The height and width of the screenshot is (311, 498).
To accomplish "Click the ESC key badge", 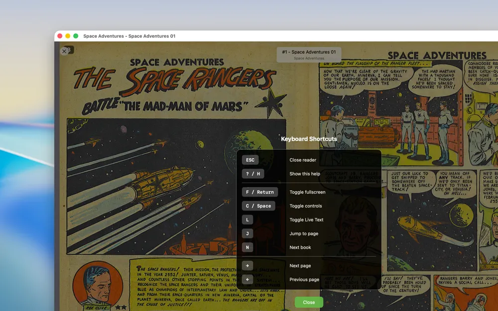I will pyautogui.click(x=250, y=160).
